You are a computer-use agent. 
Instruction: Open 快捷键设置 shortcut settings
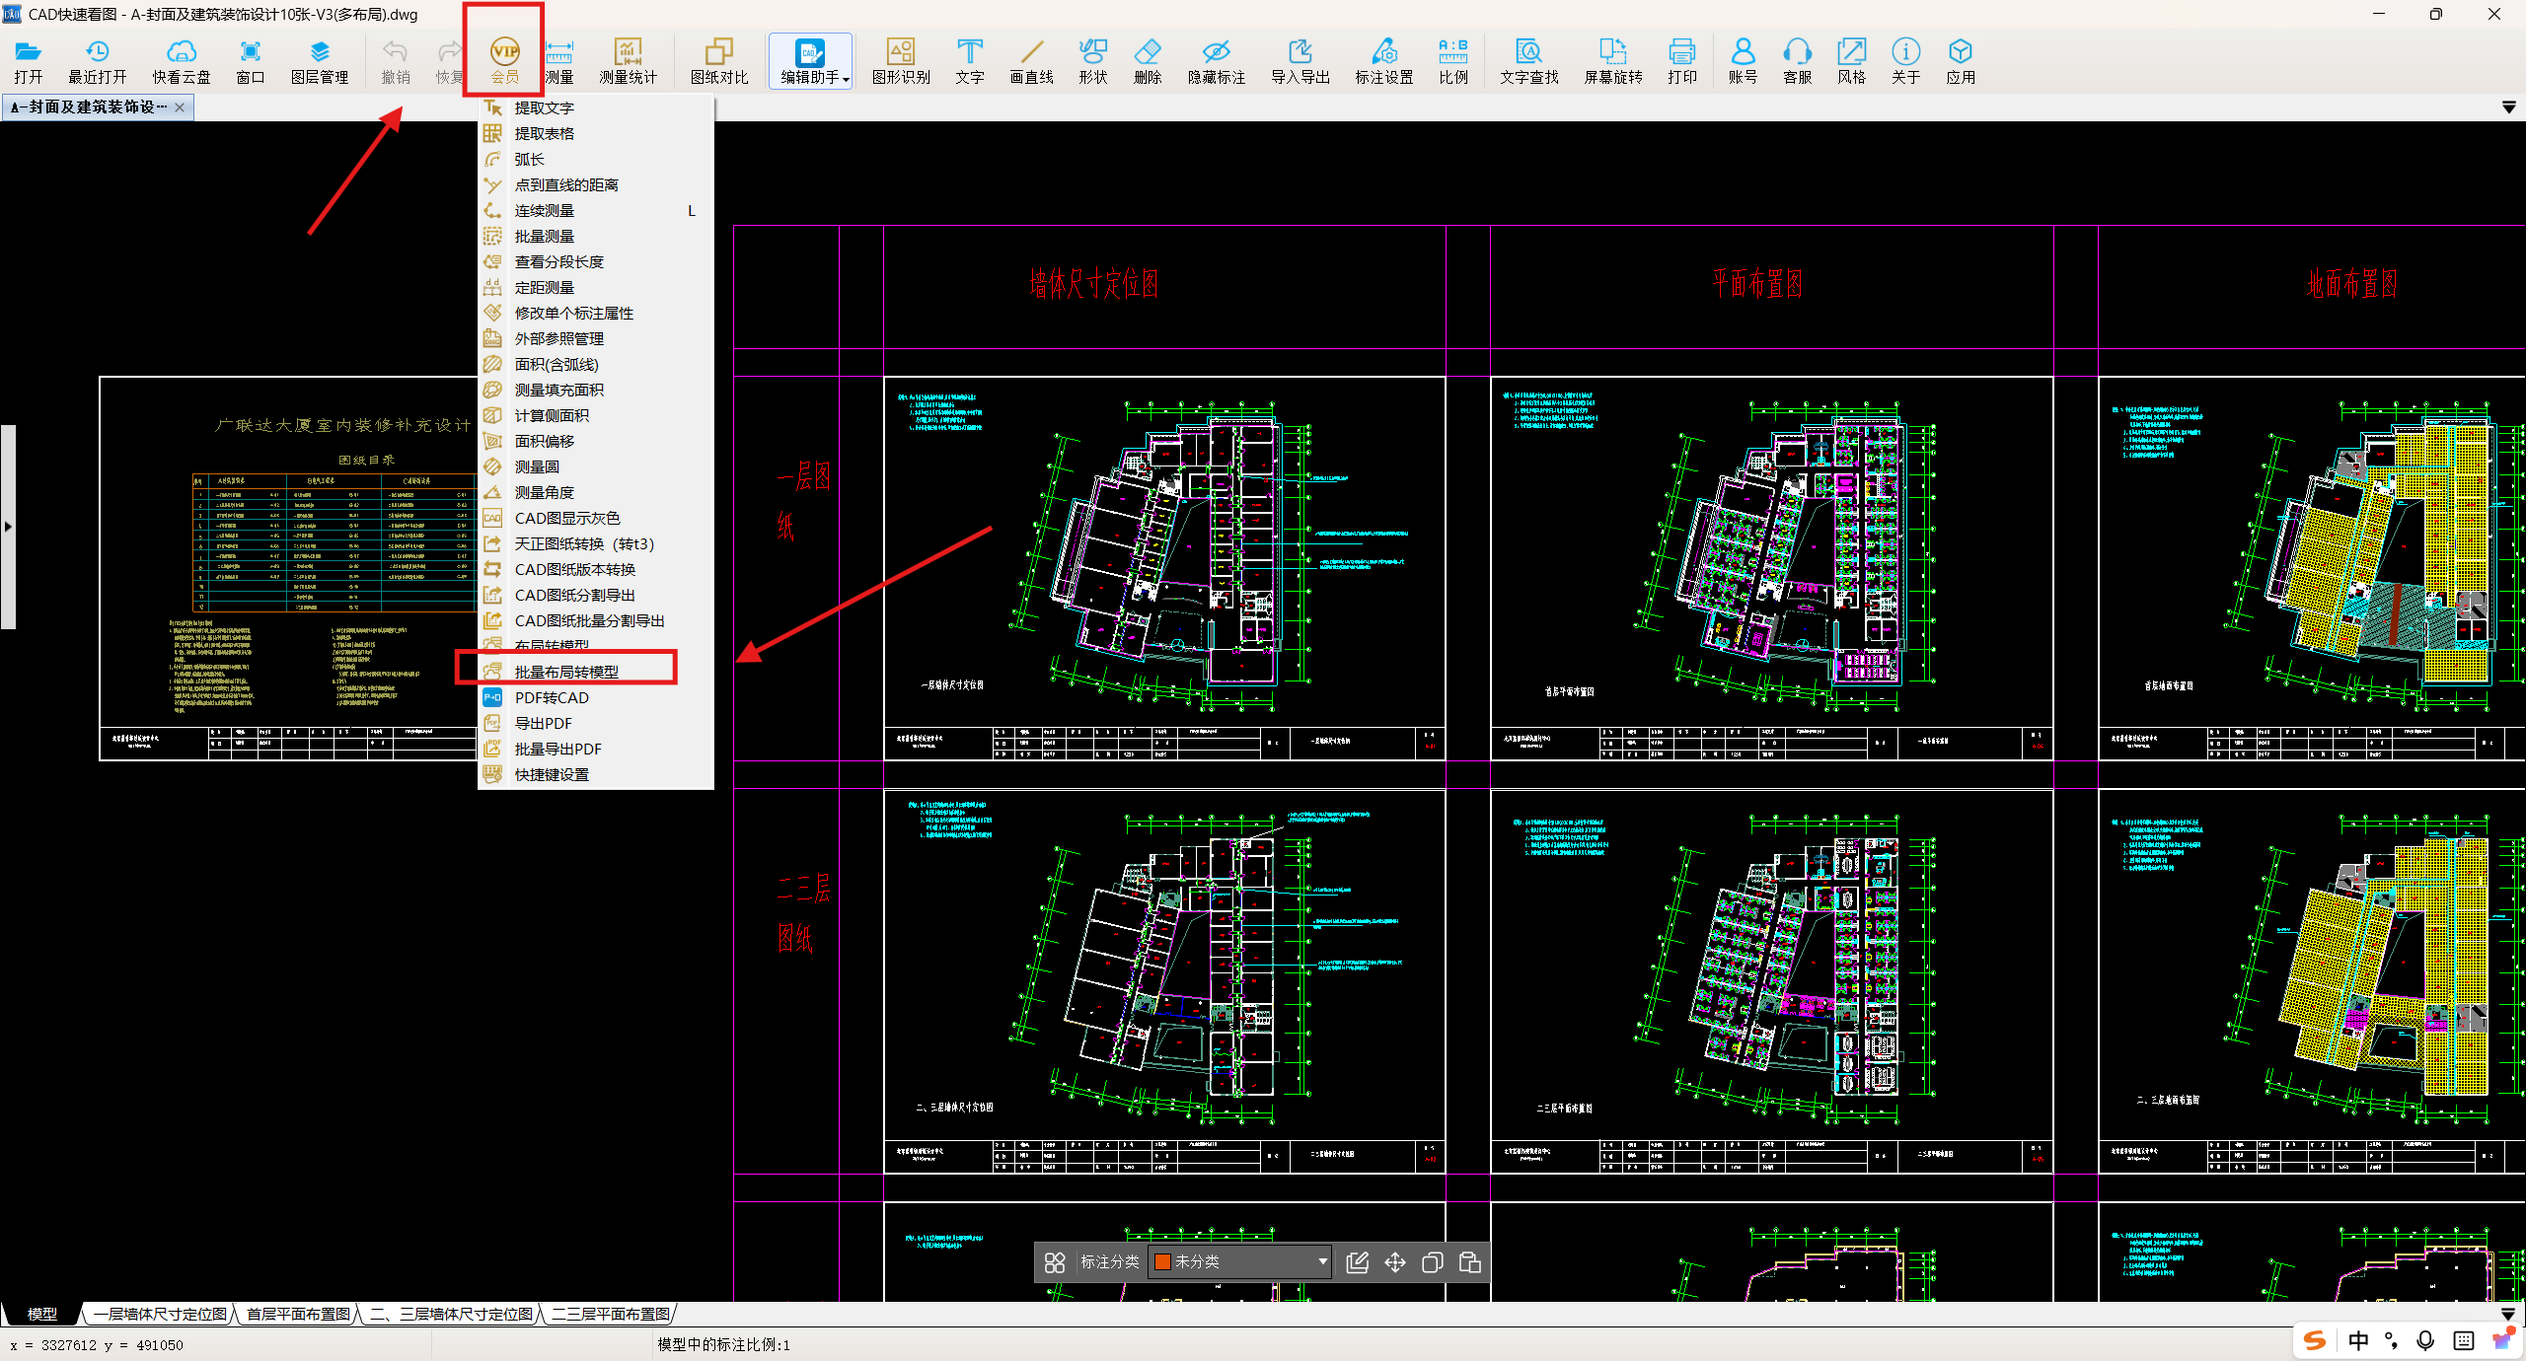coord(596,774)
